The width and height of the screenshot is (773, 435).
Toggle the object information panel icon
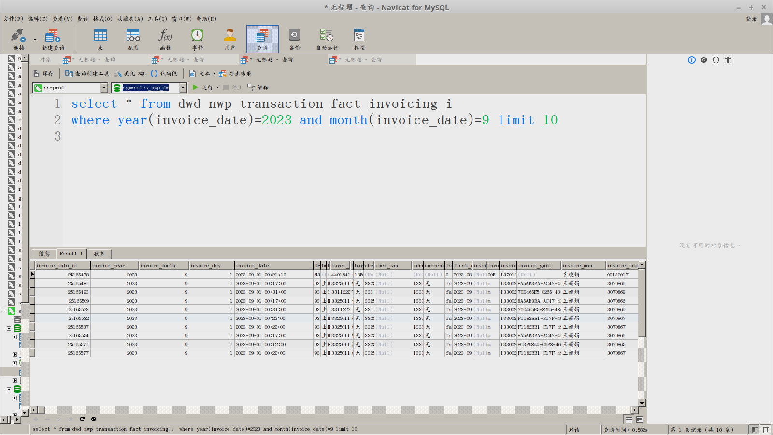tap(692, 60)
